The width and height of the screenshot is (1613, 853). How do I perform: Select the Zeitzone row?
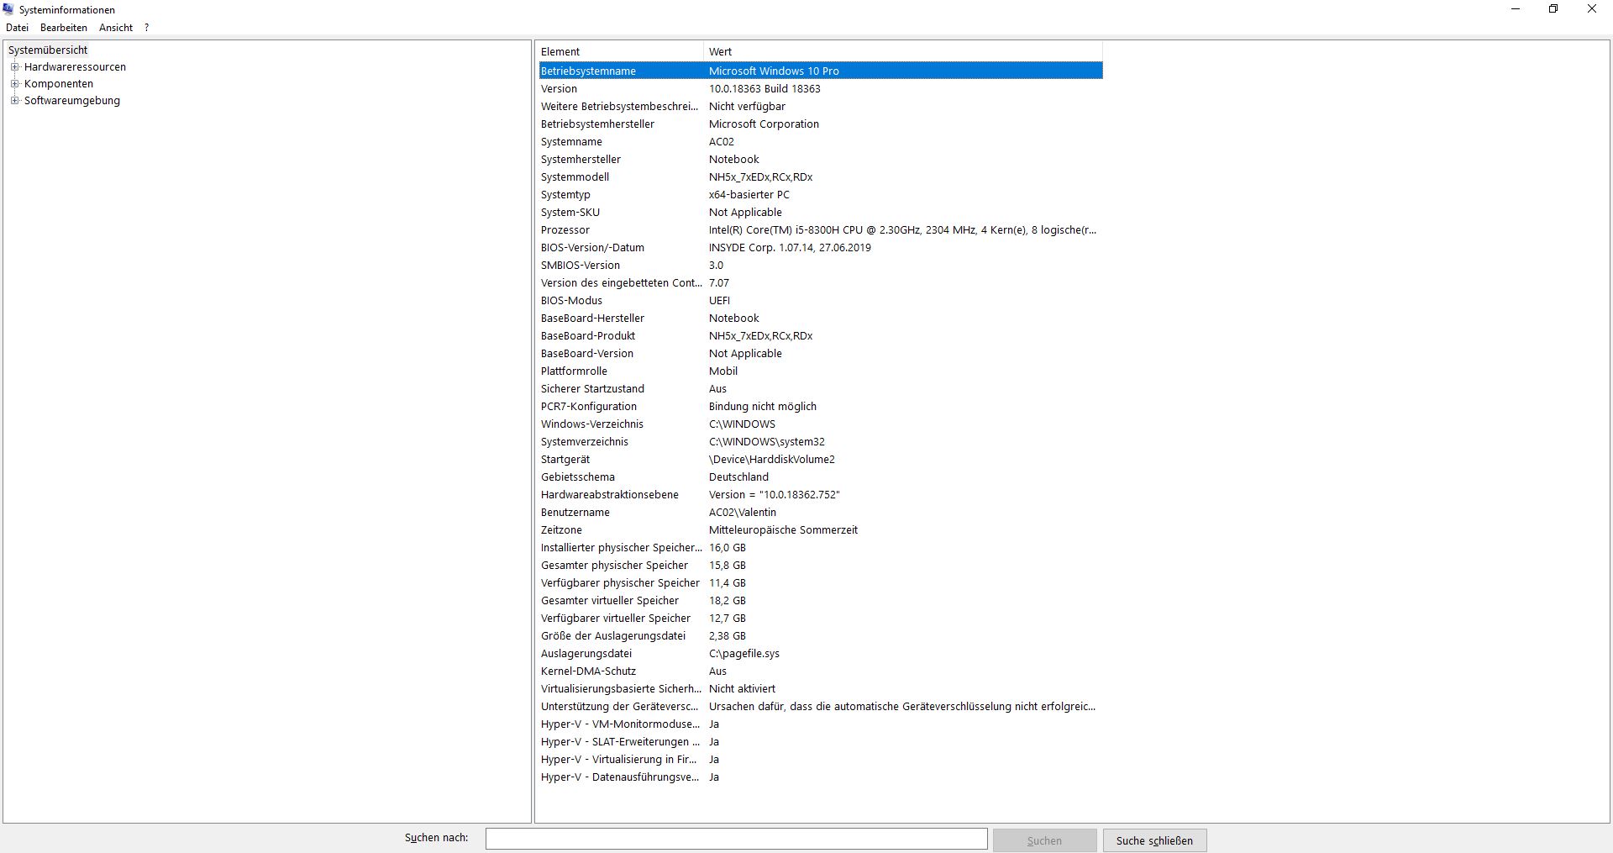(821, 530)
